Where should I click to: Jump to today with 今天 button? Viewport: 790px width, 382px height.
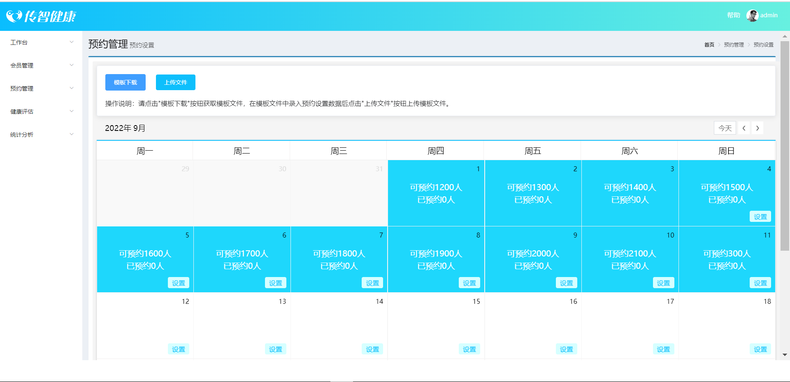point(725,128)
